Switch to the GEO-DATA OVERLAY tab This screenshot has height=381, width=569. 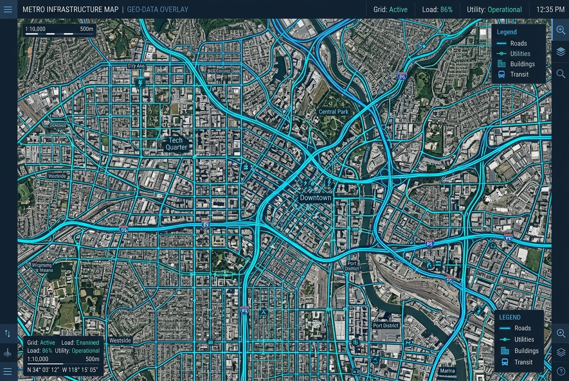tap(158, 9)
